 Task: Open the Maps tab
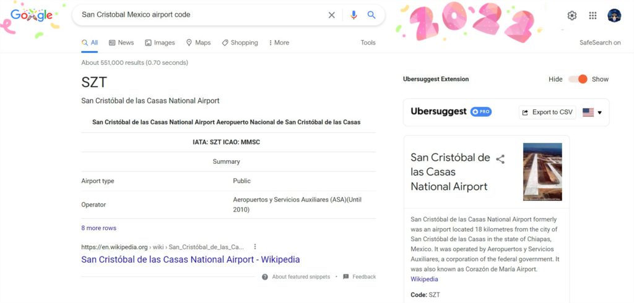point(198,43)
